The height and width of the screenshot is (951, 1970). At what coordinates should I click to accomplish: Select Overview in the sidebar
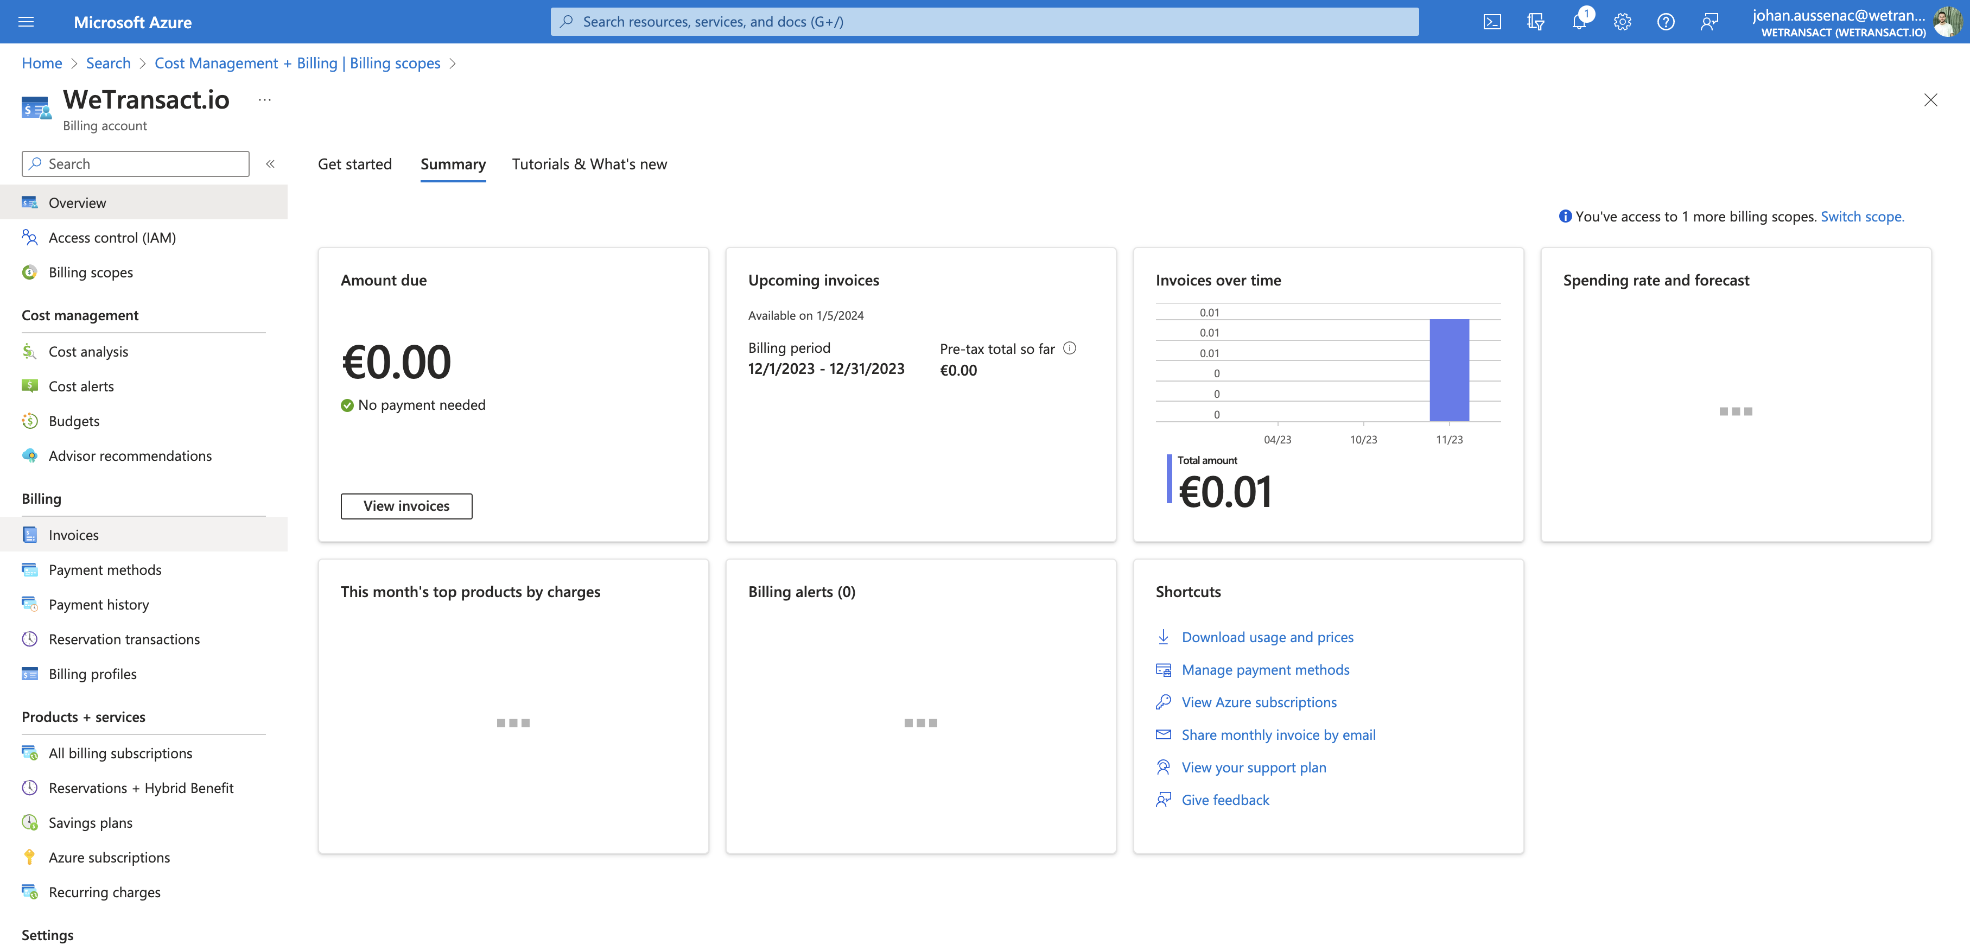click(144, 203)
